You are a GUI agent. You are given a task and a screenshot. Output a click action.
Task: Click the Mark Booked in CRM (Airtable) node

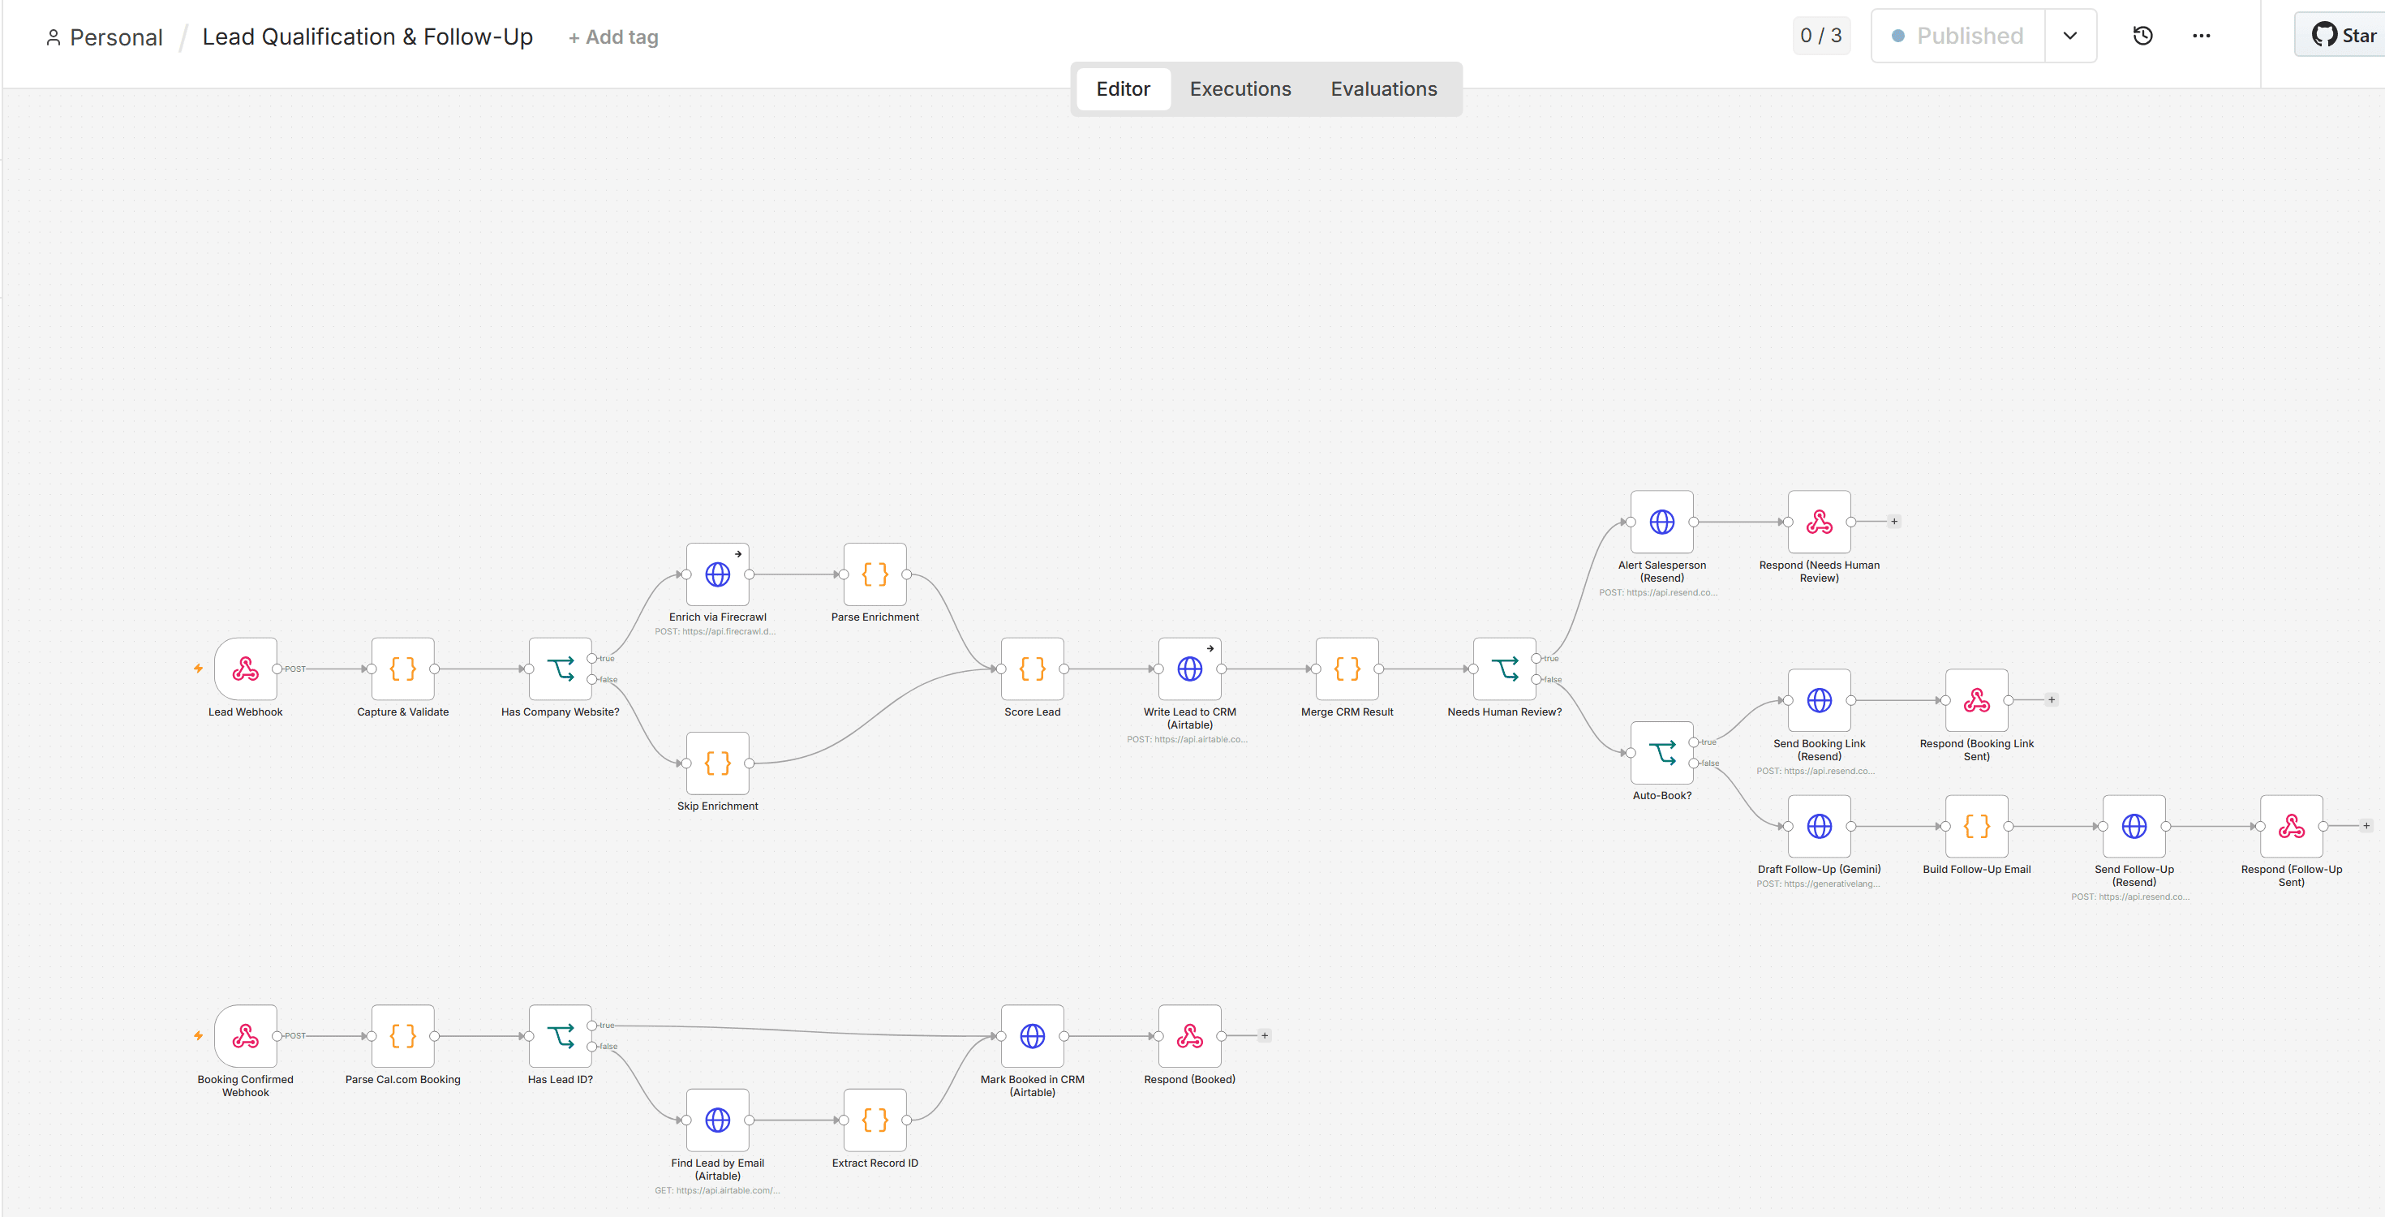point(1033,1035)
